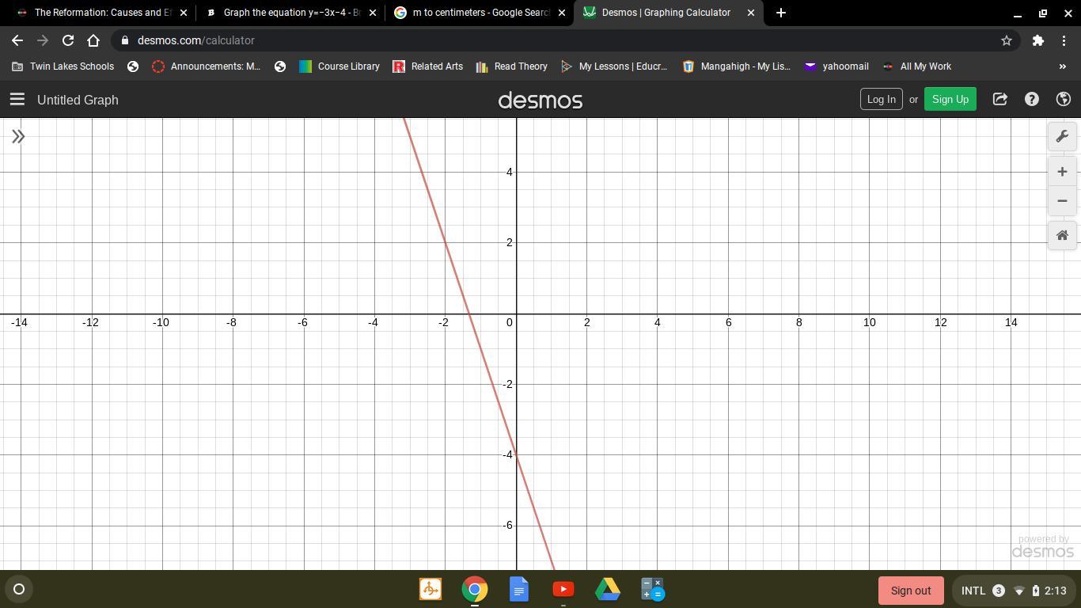
Task: Open system status tray at 2:13
Action: (1015, 591)
